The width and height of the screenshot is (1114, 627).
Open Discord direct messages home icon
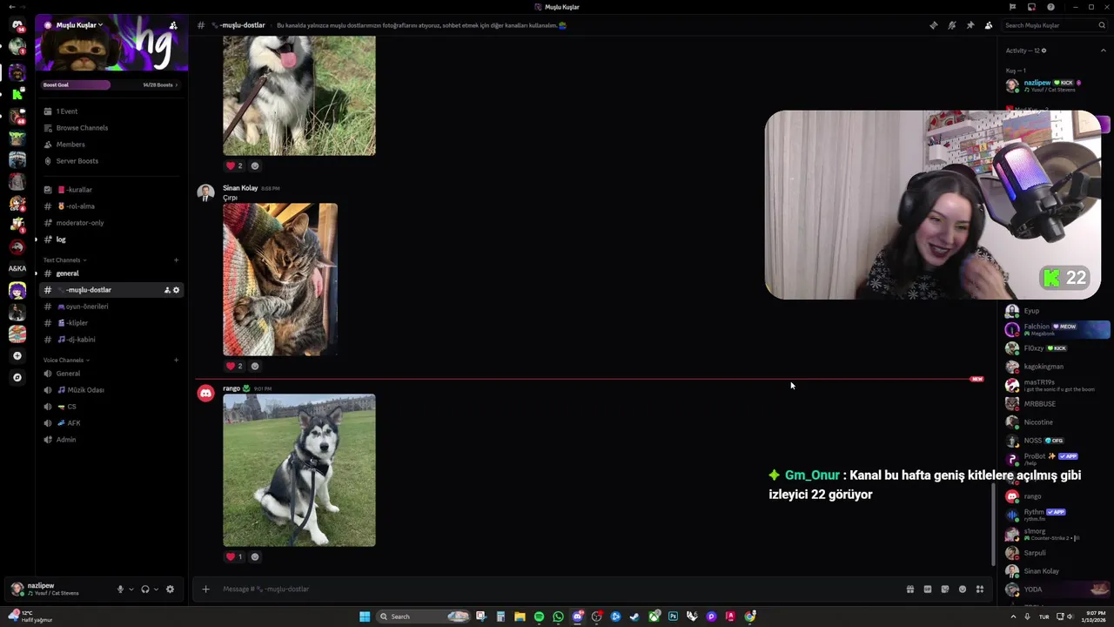(x=17, y=25)
